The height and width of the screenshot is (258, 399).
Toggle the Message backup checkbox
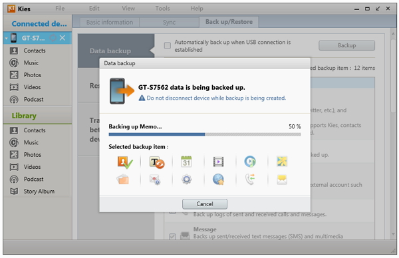click(172, 236)
